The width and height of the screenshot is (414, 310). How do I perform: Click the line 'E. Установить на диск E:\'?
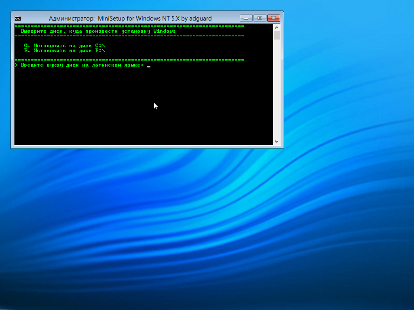64,50
